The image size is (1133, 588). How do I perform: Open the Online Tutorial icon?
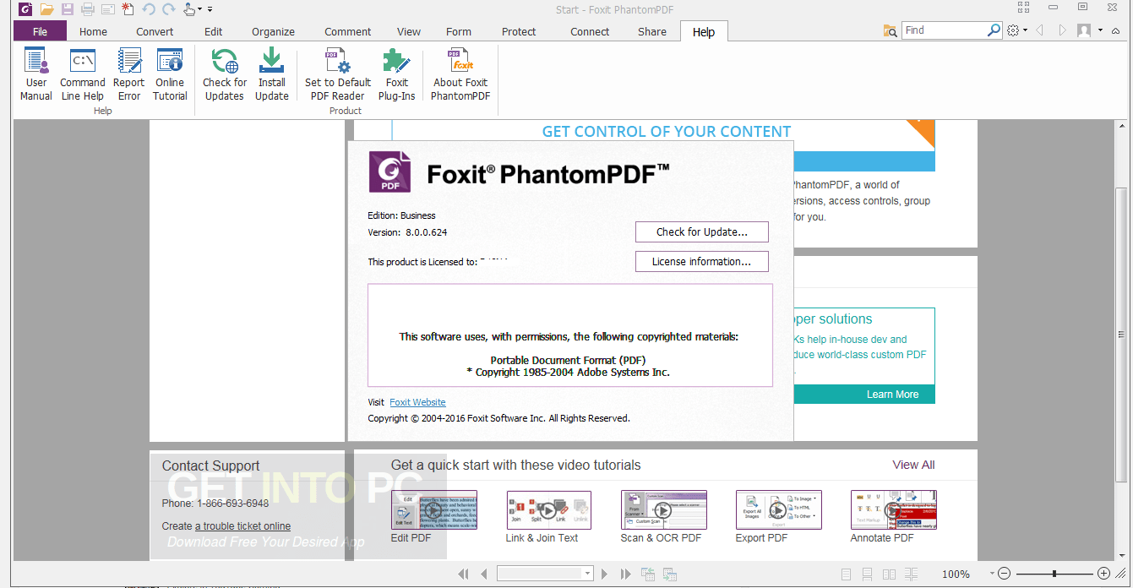(170, 73)
